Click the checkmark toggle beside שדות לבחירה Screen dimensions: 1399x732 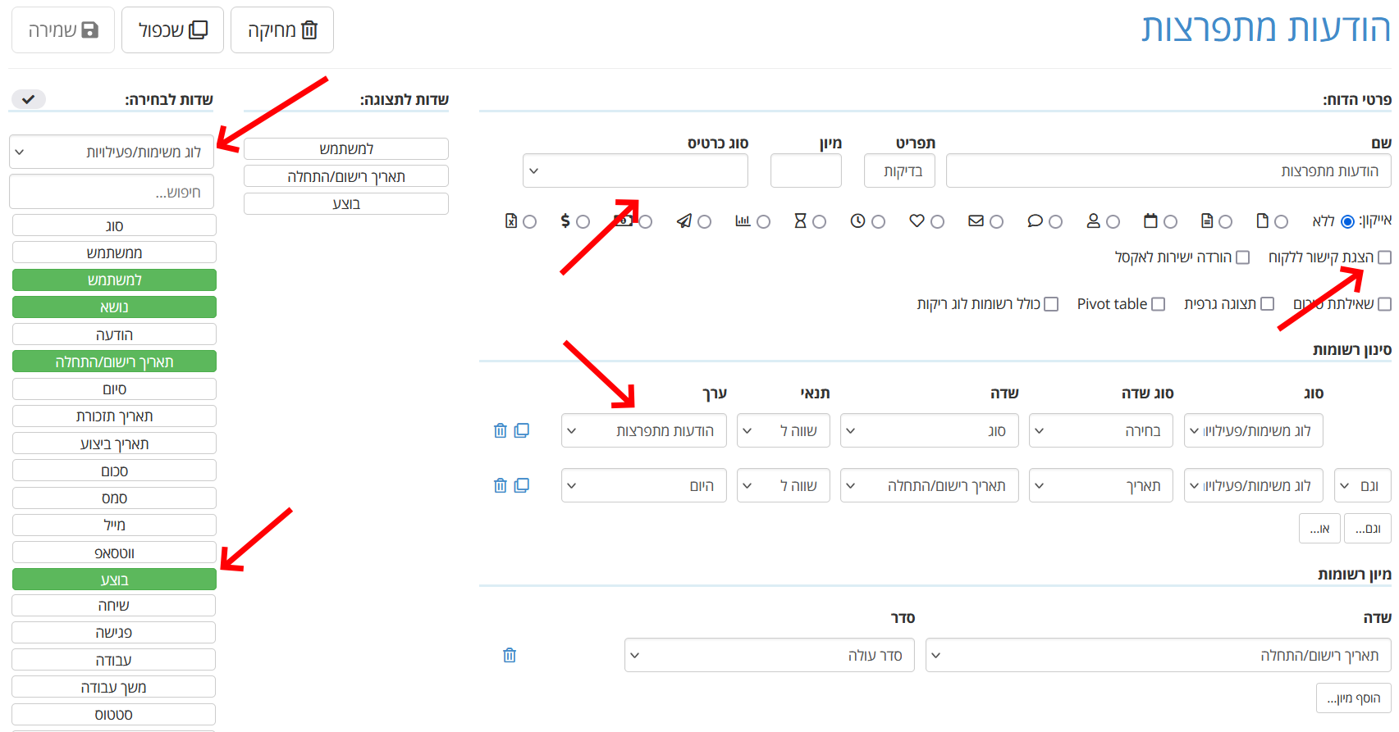(x=28, y=99)
